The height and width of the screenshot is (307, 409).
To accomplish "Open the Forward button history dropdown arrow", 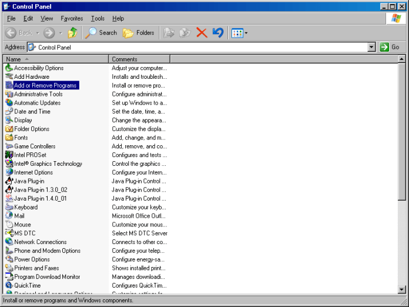I will click(x=61, y=33).
